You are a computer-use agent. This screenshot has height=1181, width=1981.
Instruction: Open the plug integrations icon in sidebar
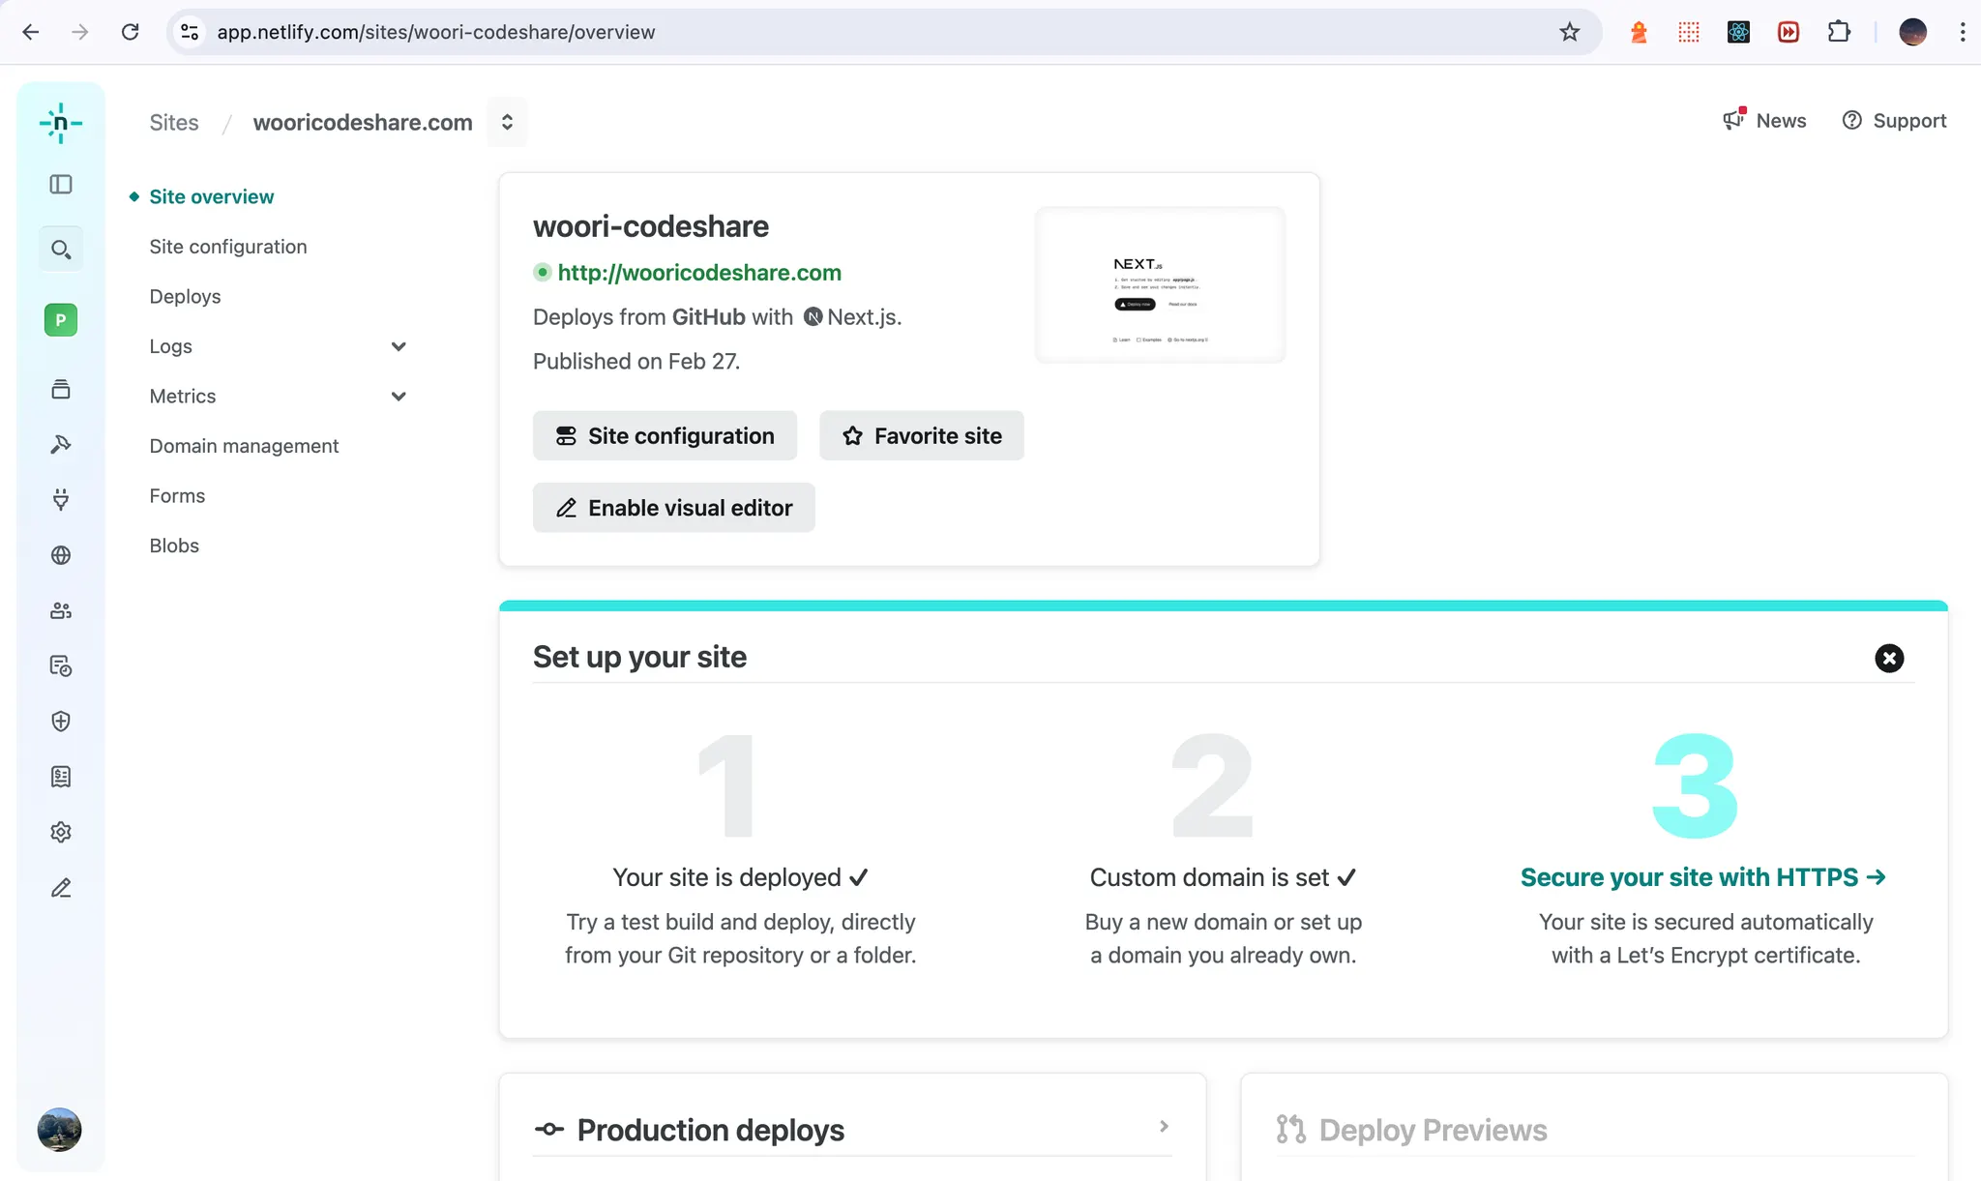click(60, 499)
